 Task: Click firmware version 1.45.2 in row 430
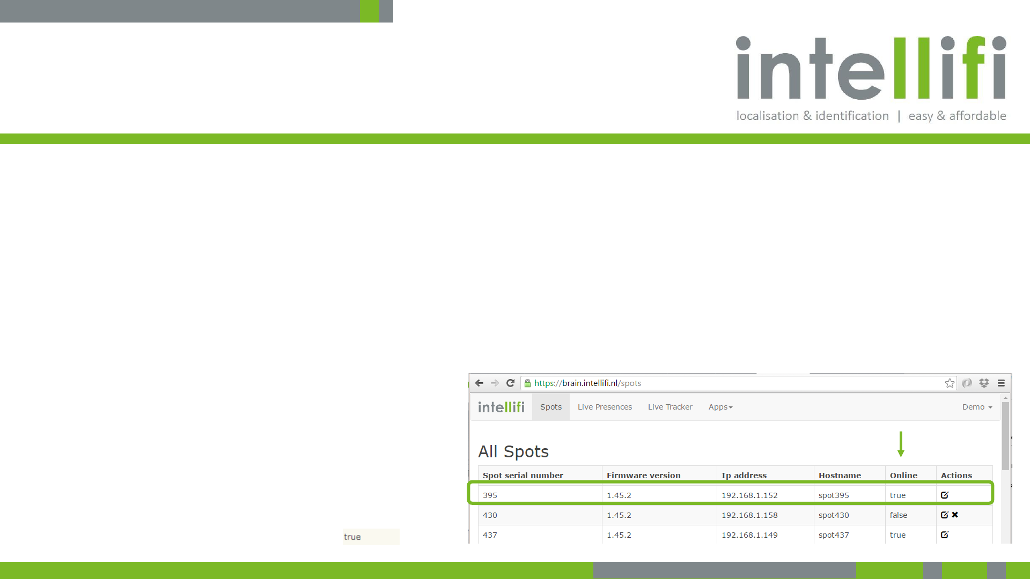click(x=619, y=515)
